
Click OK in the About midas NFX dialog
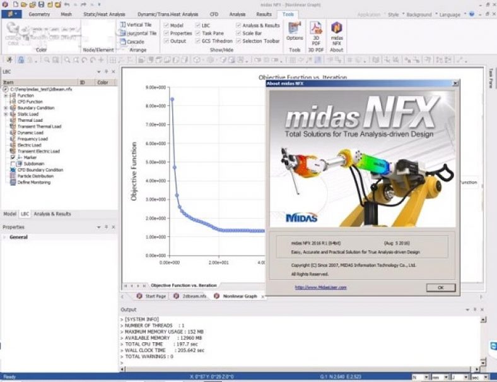click(441, 287)
